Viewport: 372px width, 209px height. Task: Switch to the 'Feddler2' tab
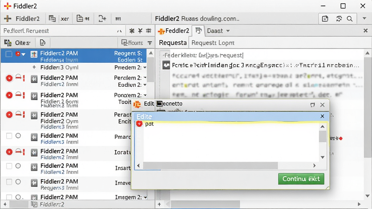click(174, 31)
